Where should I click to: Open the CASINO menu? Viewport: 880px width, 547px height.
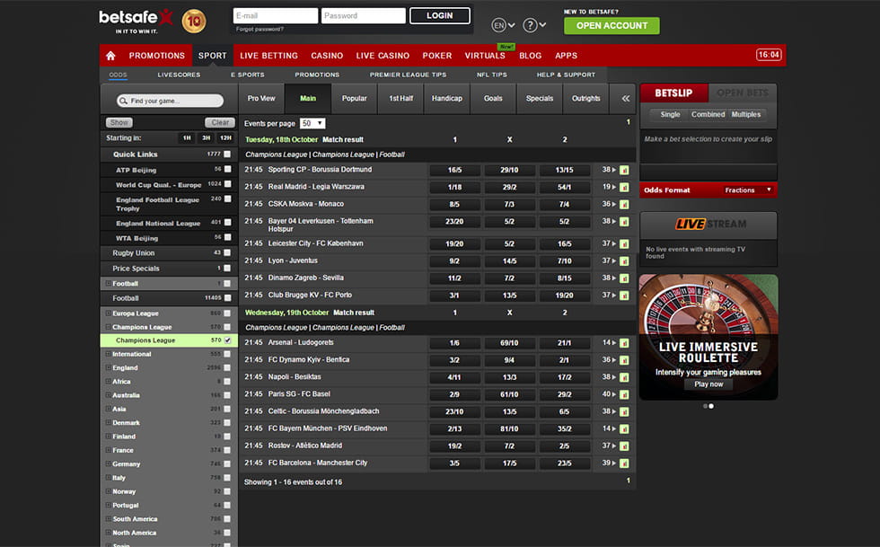(327, 56)
